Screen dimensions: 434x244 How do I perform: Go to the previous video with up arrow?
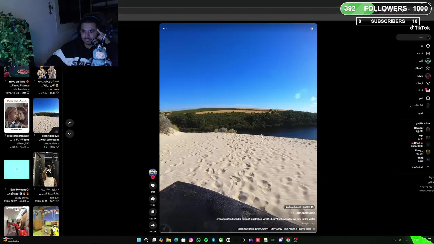point(70,123)
